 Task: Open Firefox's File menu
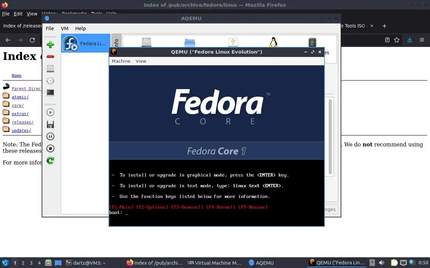6,14
